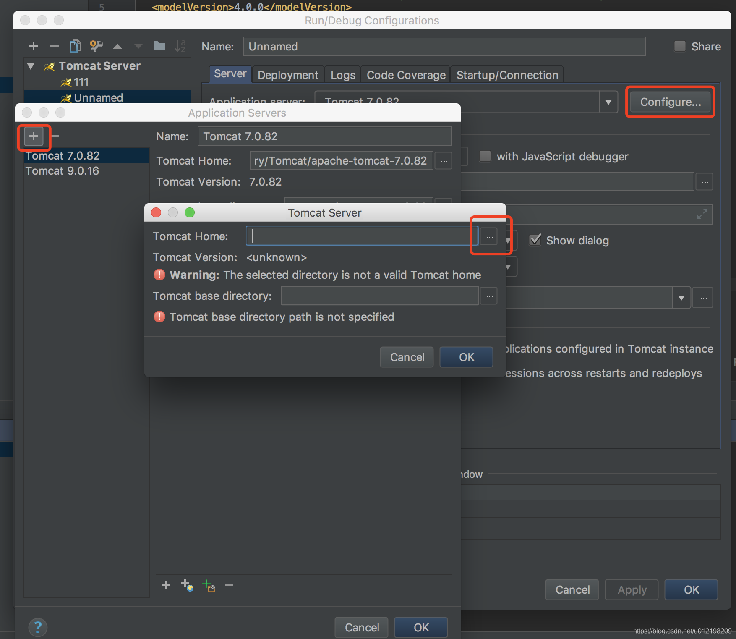Select Tomcat 7.0.82 in server list
This screenshot has height=639, width=736.
click(x=87, y=156)
